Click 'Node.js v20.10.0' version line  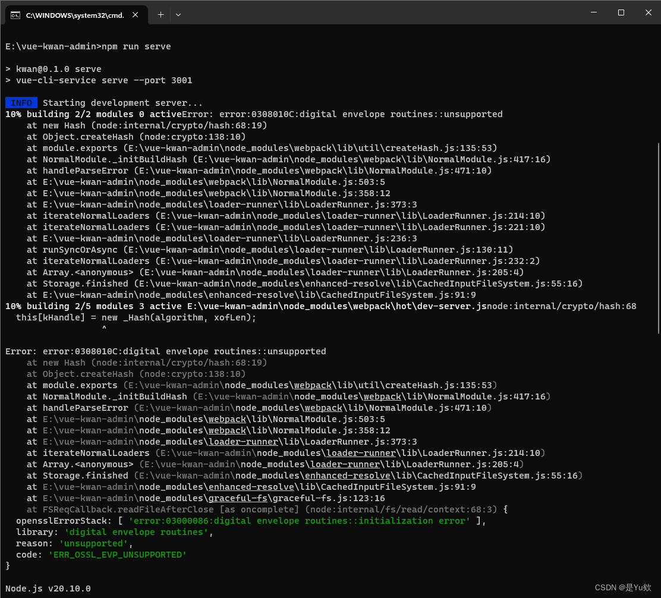pos(48,588)
